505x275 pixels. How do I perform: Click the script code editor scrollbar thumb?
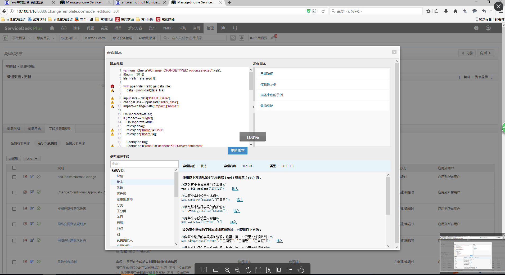click(x=251, y=81)
